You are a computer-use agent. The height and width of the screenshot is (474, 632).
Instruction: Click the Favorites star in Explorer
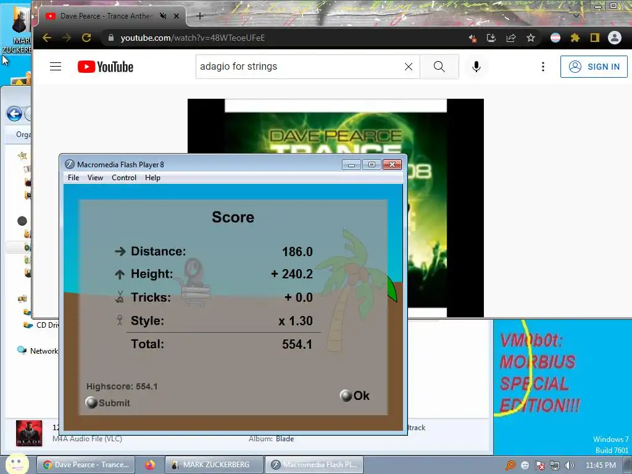23,156
